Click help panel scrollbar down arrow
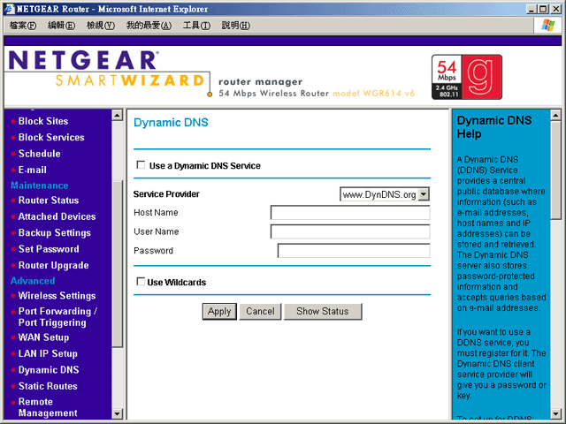Screen dimensions: 566x424 555,413
